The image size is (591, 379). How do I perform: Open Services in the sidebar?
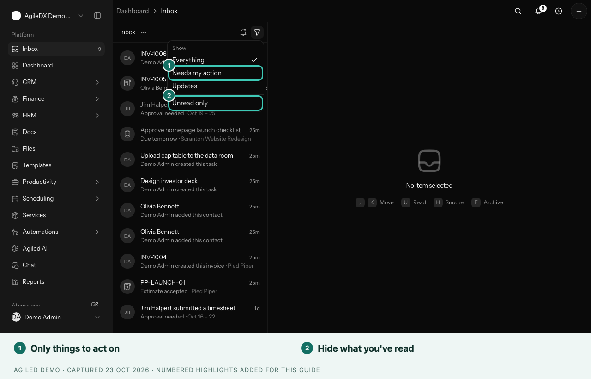coord(56,215)
